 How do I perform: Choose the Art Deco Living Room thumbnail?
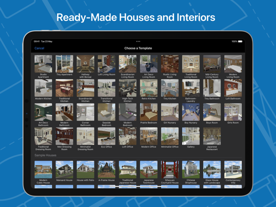pyautogui.click(x=148, y=63)
